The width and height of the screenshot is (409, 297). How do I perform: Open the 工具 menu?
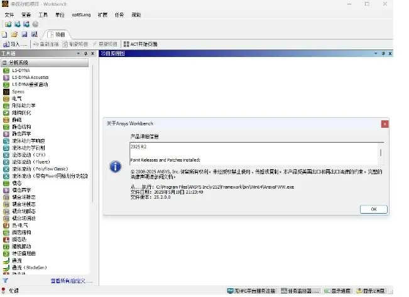click(x=43, y=15)
